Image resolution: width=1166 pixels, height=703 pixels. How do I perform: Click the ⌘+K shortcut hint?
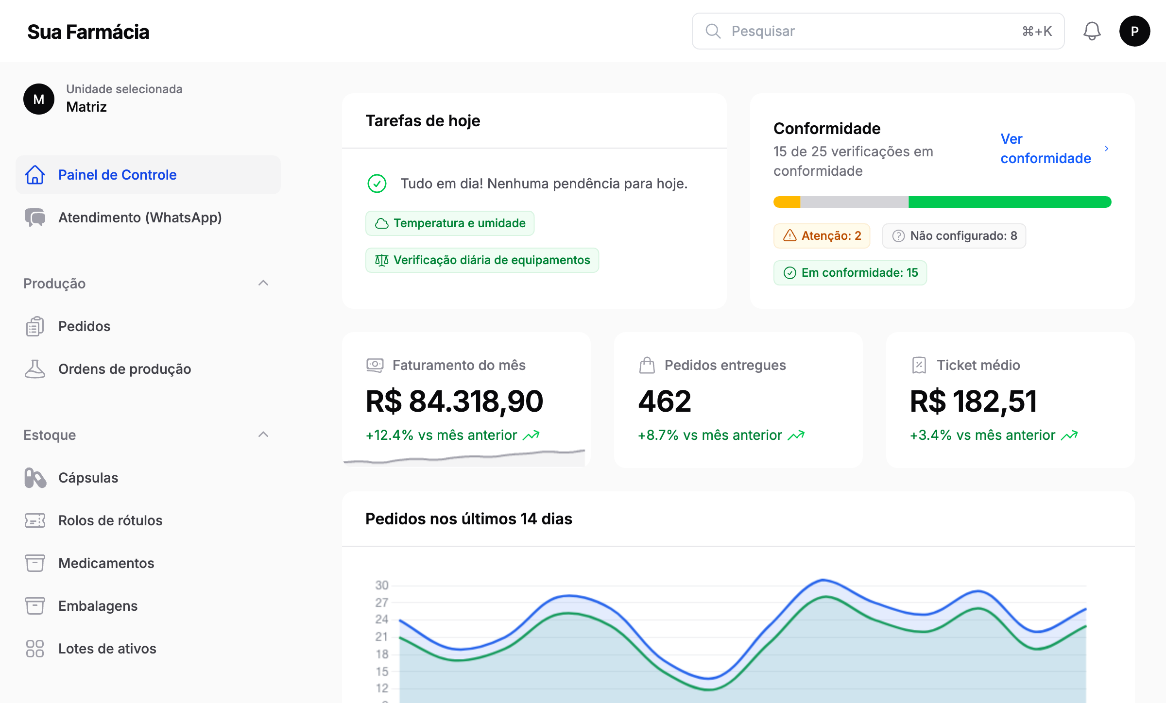coord(1037,31)
